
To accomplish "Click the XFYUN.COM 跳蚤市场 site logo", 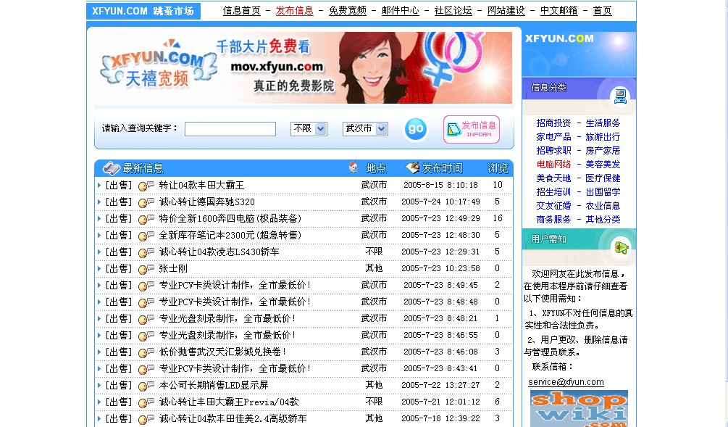I will coord(143,11).
